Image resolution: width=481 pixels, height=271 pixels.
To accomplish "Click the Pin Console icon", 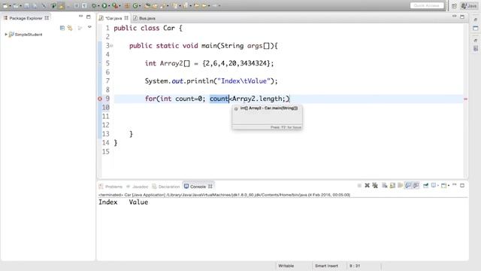I will [425, 185].
